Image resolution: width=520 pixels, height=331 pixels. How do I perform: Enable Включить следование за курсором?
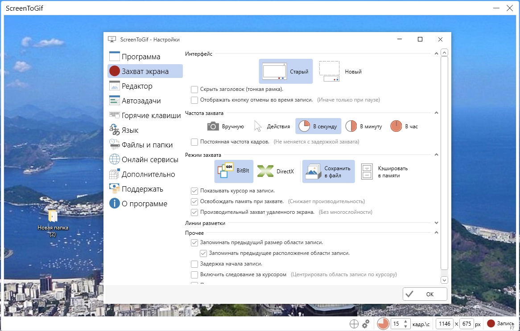(x=194, y=275)
